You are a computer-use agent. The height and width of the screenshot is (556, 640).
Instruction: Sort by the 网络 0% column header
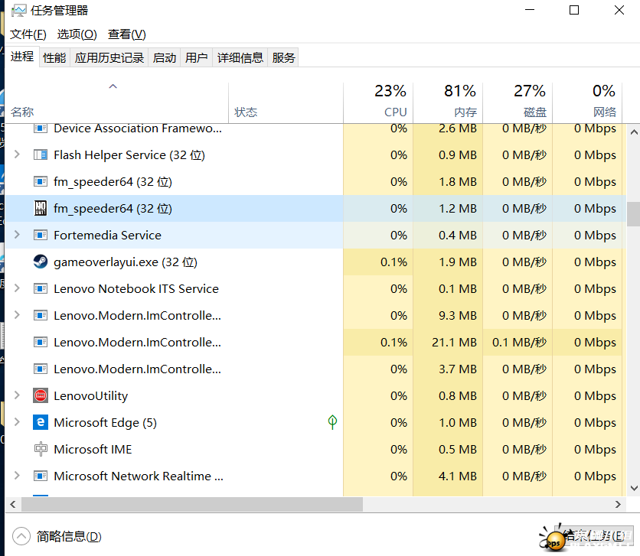click(587, 102)
